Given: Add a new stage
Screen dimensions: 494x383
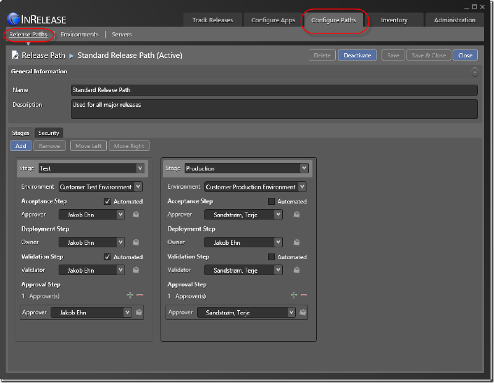Looking at the screenshot, I should (x=21, y=146).
